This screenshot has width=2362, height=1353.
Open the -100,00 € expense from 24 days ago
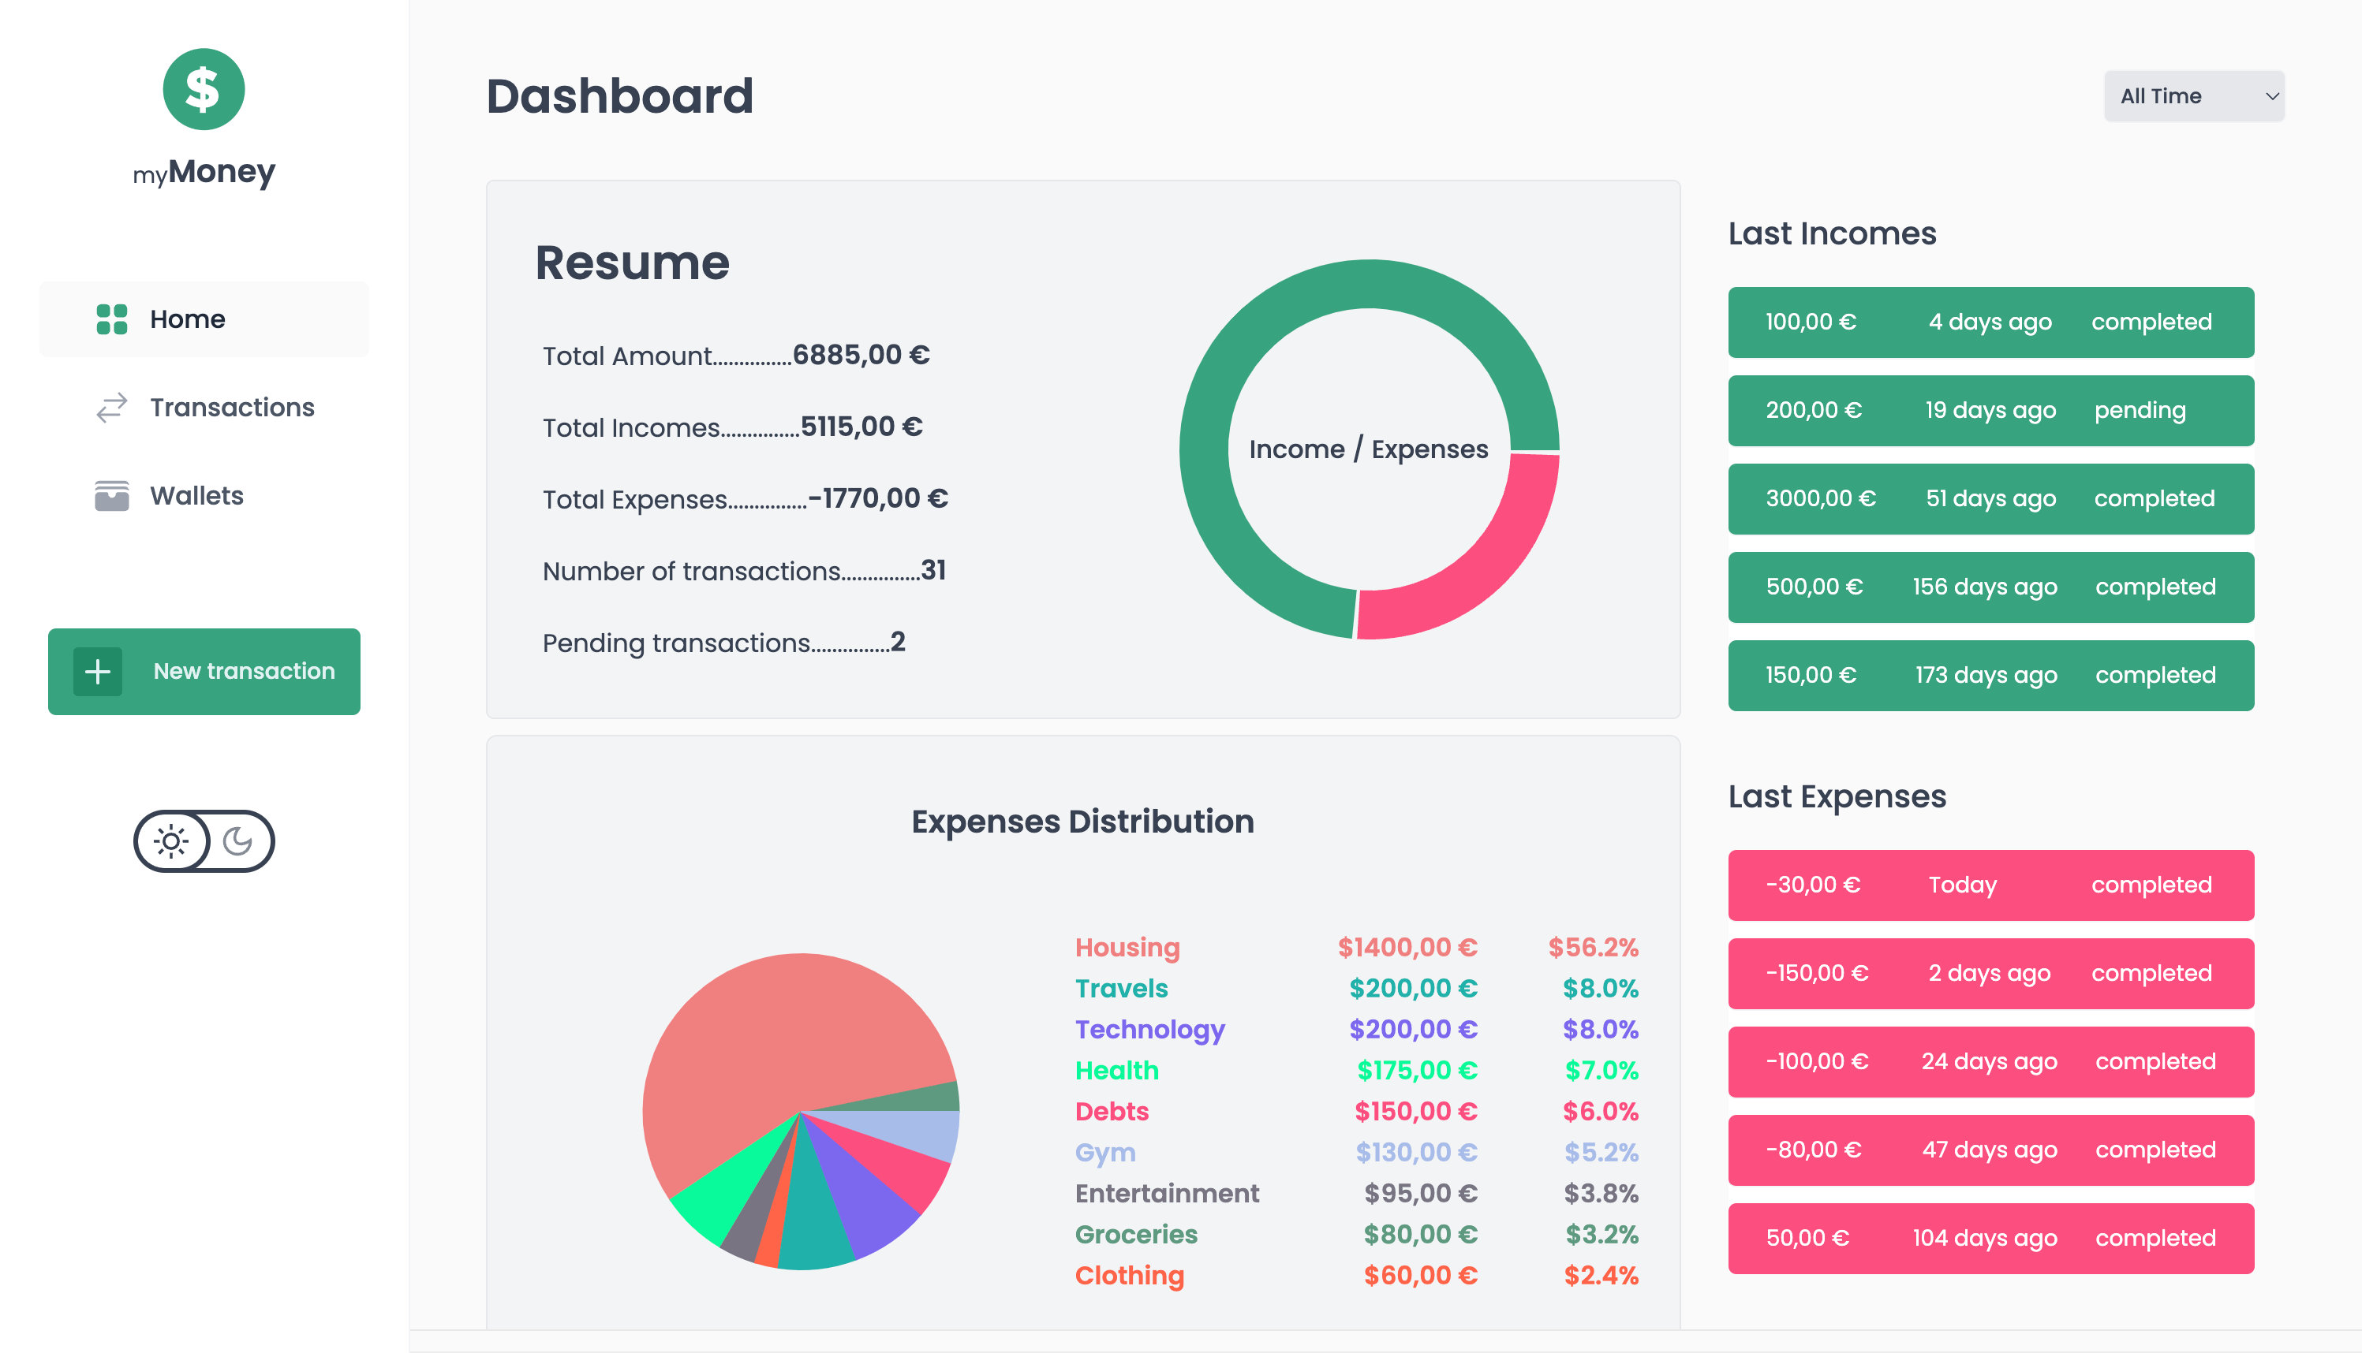point(1991,1062)
